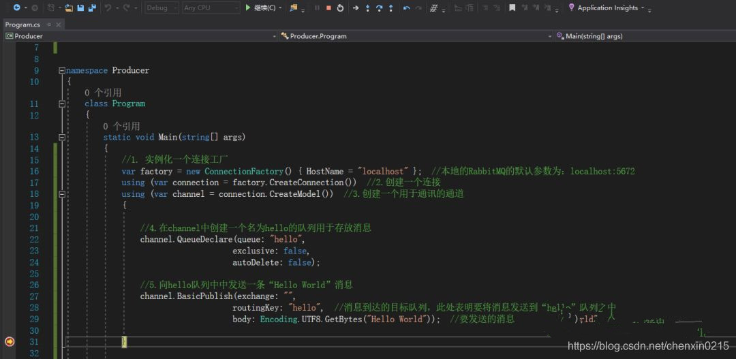Click the Save All icon
The height and width of the screenshot is (359, 736).
coord(93,7)
